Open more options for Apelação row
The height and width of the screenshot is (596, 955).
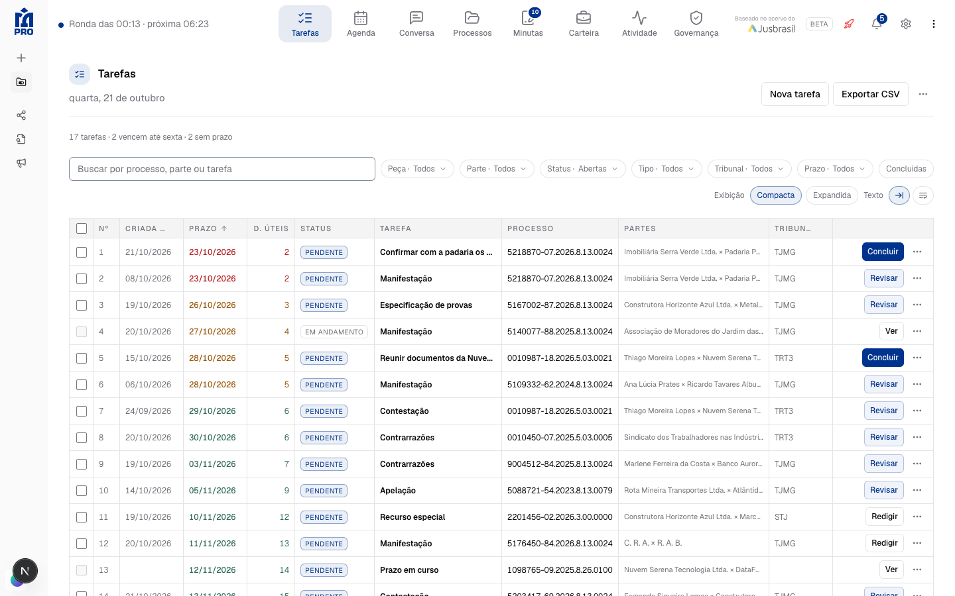pos(917,490)
